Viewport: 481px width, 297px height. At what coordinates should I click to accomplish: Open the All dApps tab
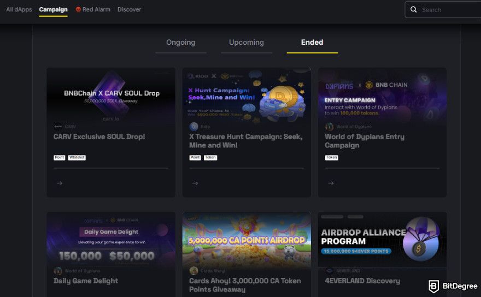19,9
